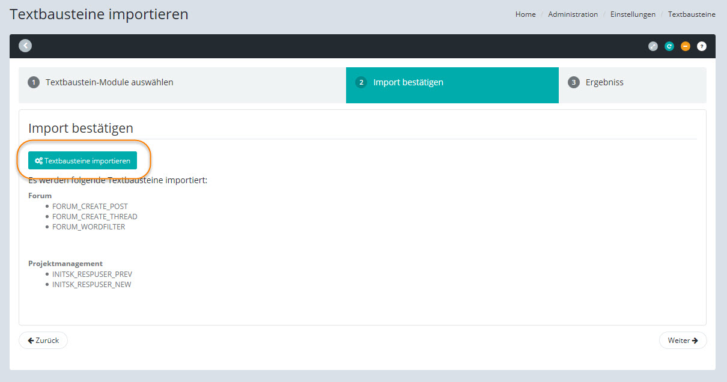Navigate to 'Administration' breadcrumb link
This screenshot has height=382, width=727.
pos(573,14)
